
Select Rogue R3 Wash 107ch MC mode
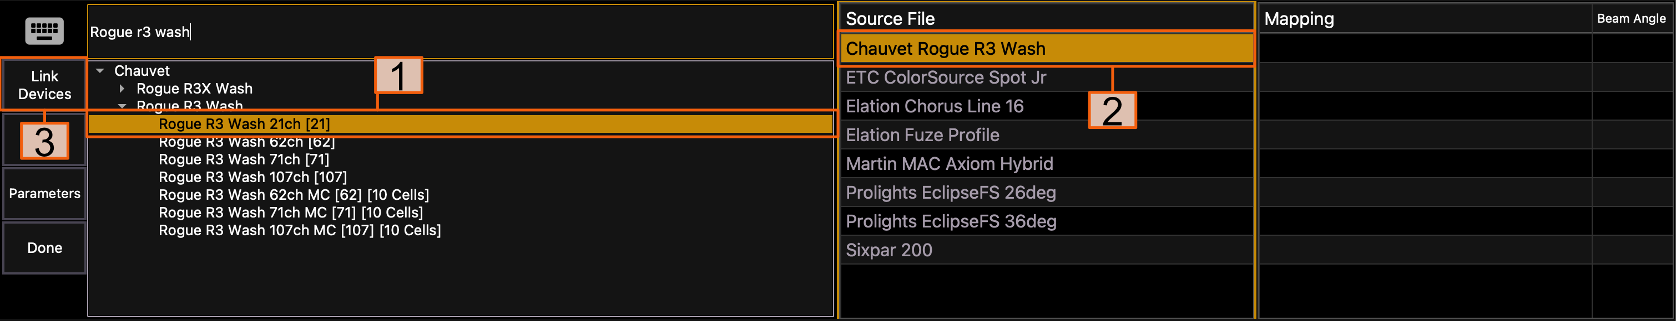(x=299, y=230)
